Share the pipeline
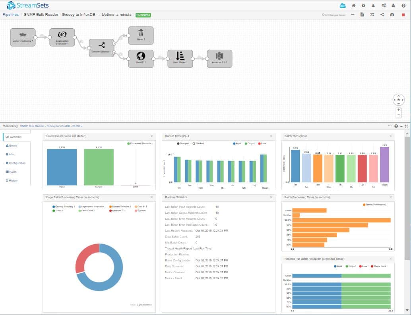The image size is (411, 315). pyautogui.click(x=383, y=14)
